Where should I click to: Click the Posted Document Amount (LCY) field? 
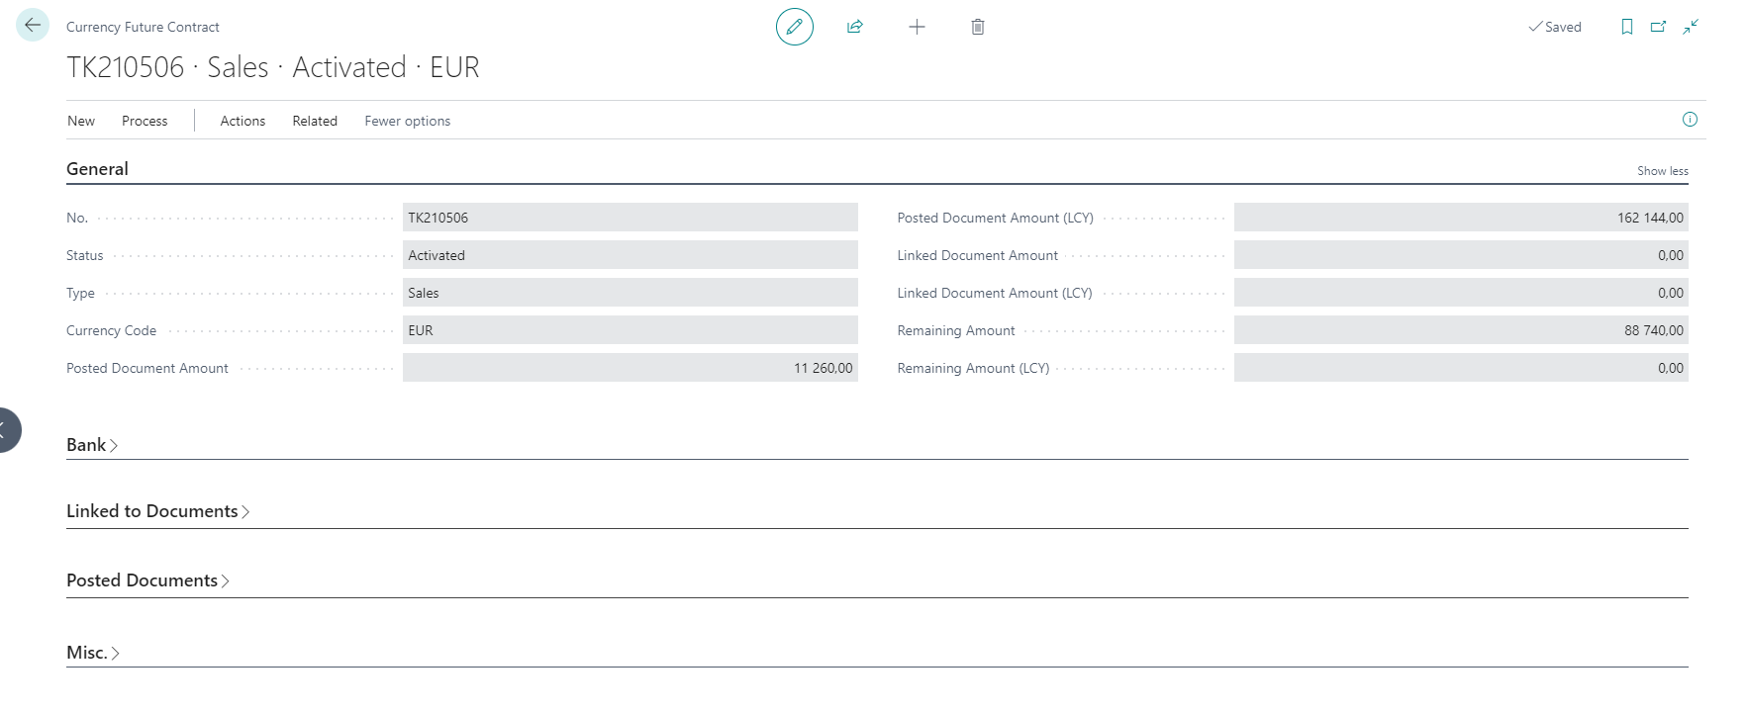(x=1460, y=218)
